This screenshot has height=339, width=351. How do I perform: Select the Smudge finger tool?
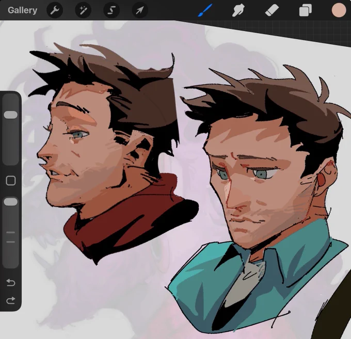238,10
